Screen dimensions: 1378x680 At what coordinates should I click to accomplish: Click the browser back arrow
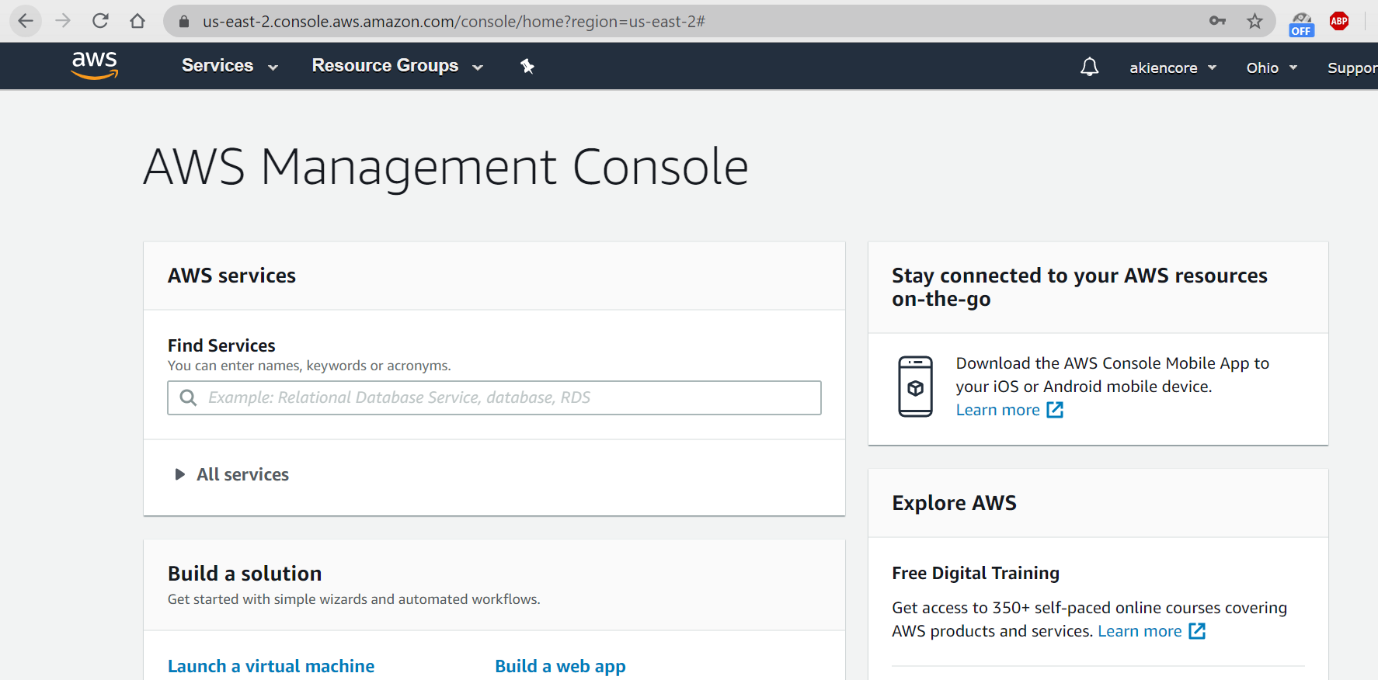(x=26, y=21)
